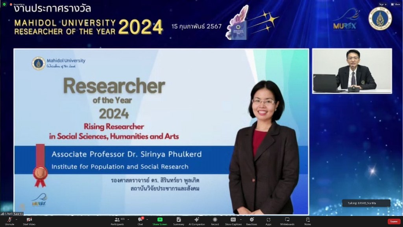The image size is (403, 227).
Task: Expand the arrow next to Chat
Action: tap(147, 220)
